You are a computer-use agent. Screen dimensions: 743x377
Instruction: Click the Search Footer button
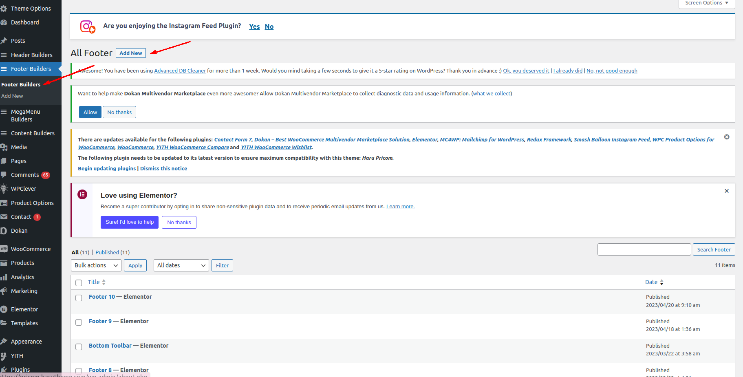[714, 249]
